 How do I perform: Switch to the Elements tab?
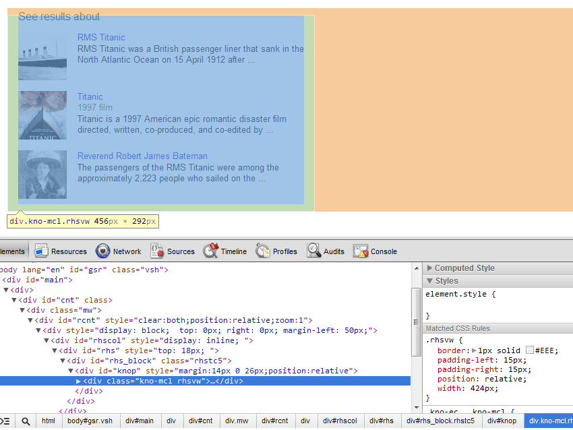coord(13,251)
